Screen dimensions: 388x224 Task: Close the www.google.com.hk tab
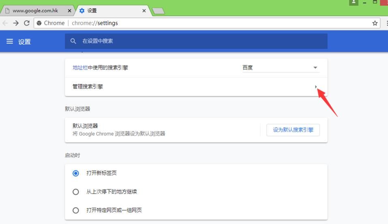[70, 11]
